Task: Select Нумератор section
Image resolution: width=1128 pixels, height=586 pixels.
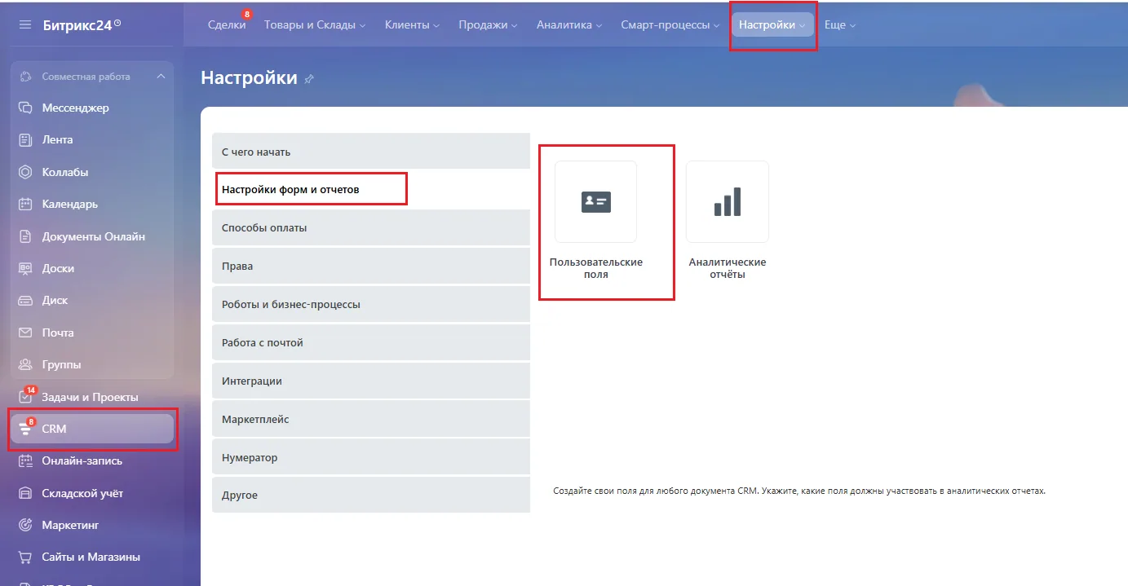Action: 371,457
